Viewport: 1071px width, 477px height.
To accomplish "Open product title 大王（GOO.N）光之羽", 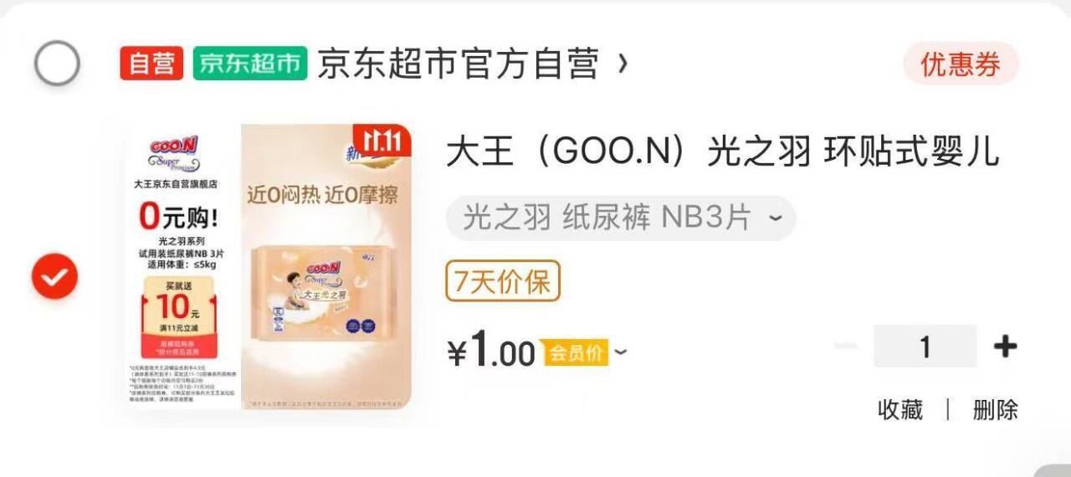I will 722,151.
